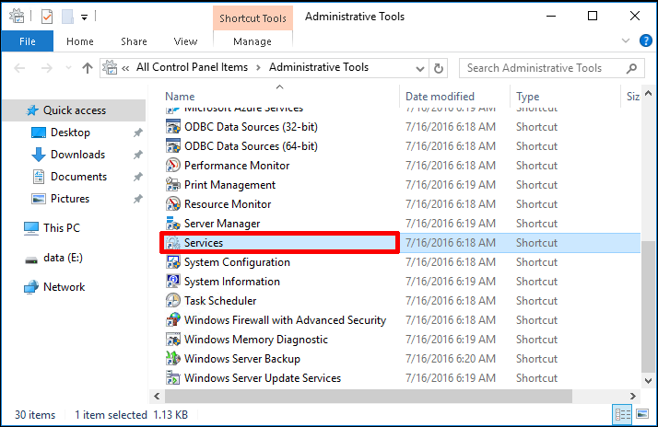Navigate to All Control Panel Items breadcrumb

(192, 67)
